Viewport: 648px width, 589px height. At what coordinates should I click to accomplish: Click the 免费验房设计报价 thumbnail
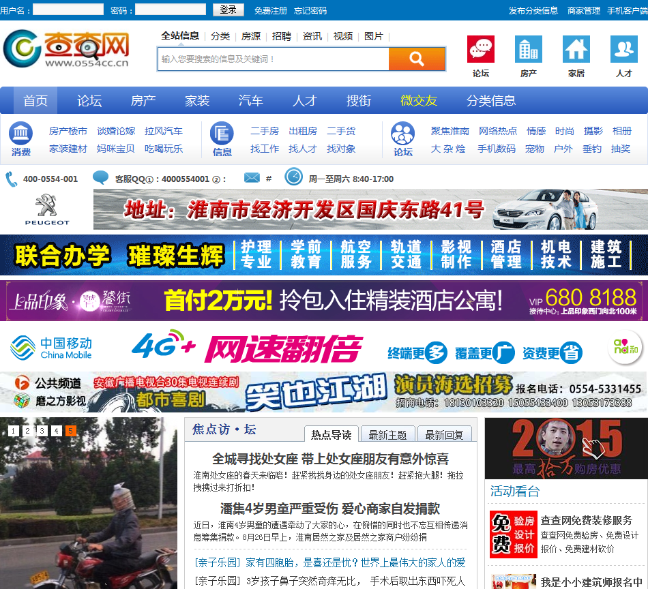pyautogui.click(x=513, y=534)
